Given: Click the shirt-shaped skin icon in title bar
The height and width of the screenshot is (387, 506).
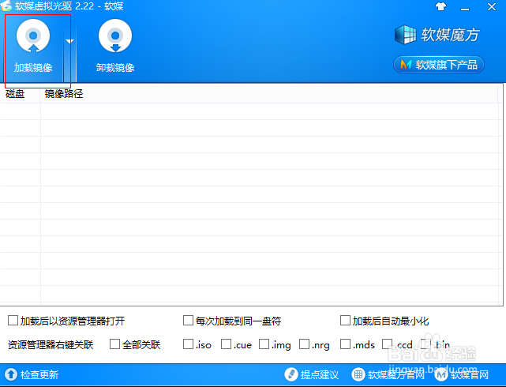Looking at the screenshot, I should coord(440,6).
